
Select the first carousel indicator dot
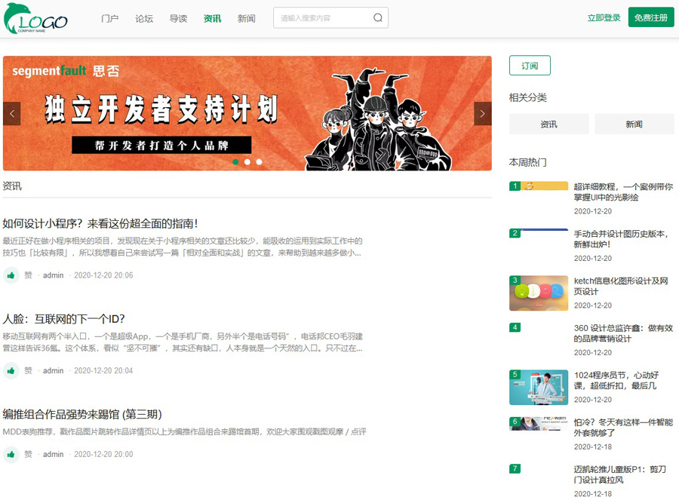tap(236, 162)
